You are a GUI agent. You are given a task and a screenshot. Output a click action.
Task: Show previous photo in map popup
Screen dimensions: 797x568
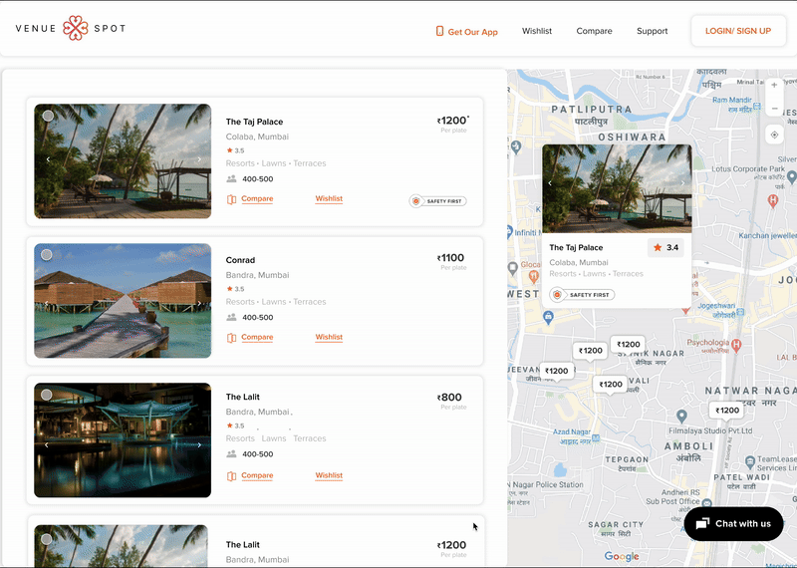[x=550, y=183]
